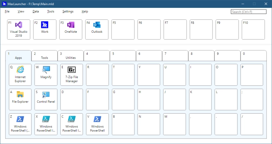272x144 pixels.
Task: Select the empty tab 0
Action: [254, 56]
